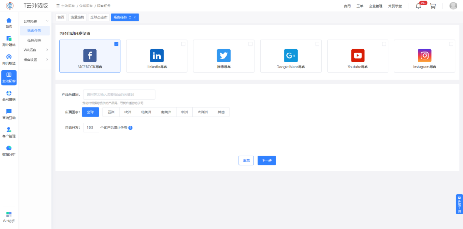Click the 公域拓客 breadcrumb item

pyautogui.click(x=86, y=6)
